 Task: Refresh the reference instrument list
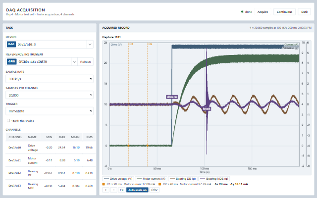(85, 61)
